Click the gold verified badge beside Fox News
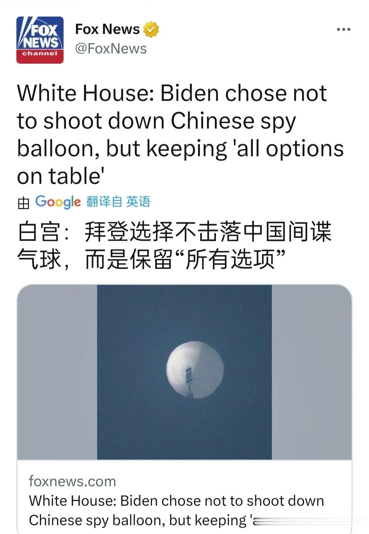The image size is (369, 534). point(151,29)
